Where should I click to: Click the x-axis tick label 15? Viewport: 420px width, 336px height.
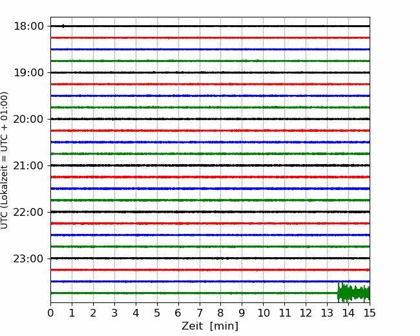pos(370,313)
